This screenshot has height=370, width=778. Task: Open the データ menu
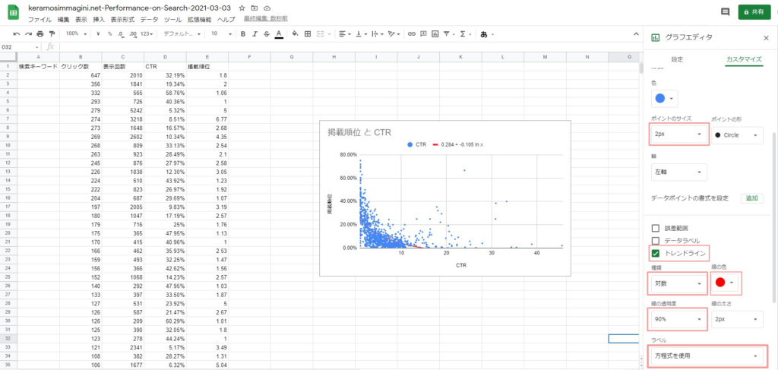[150, 19]
